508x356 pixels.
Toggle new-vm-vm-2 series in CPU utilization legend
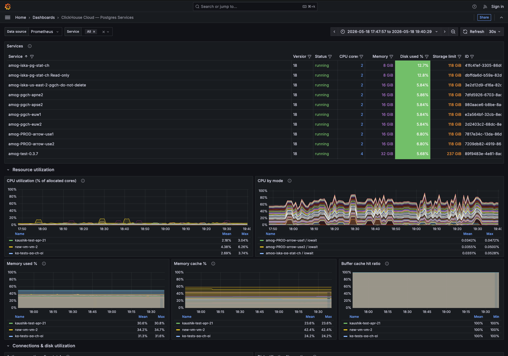pyautogui.click(x=26, y=247)
